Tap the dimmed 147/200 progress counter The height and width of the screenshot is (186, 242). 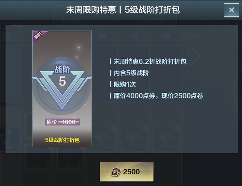point(156,22)
